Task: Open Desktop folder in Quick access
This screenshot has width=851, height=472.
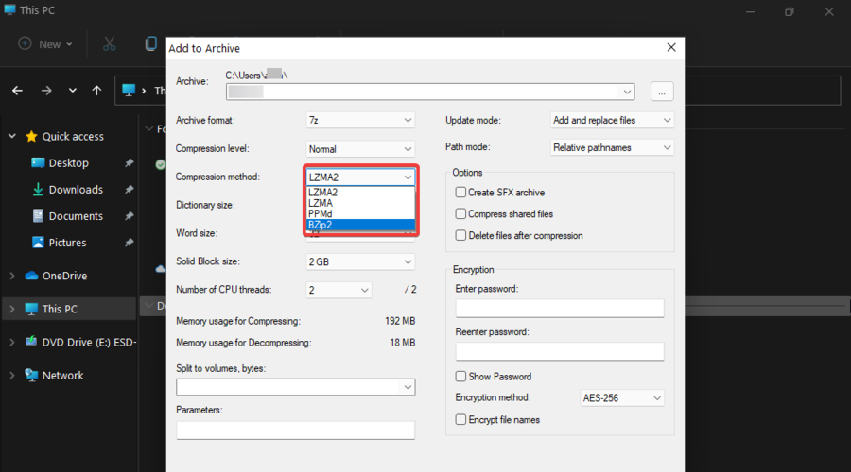Action: click(68, 163)
